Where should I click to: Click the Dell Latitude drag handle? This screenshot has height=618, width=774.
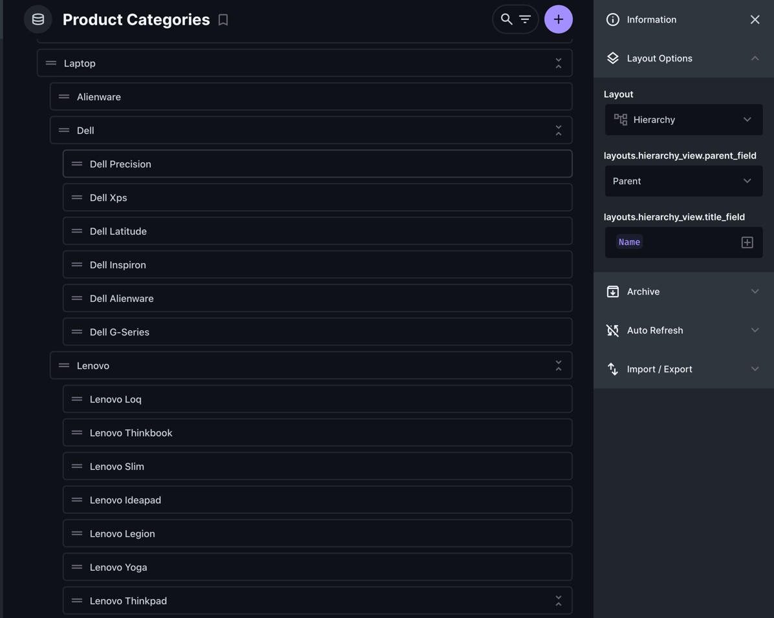(x=76, y=231)
